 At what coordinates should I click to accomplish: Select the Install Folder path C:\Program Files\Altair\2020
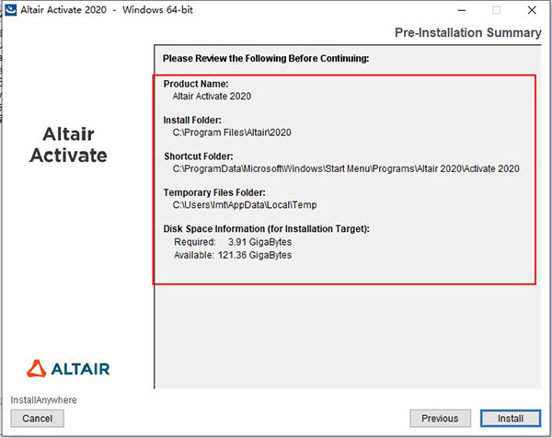coord(232,133)
